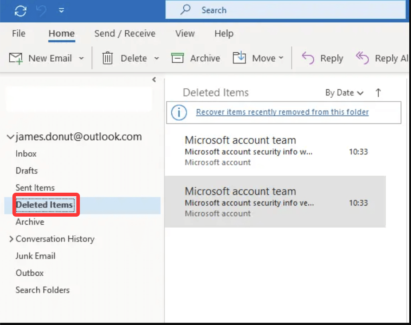Image resolution: width=411 pixels, height=325 pixels.
Task: Click the Reply icon
Action: click(307, 58)
